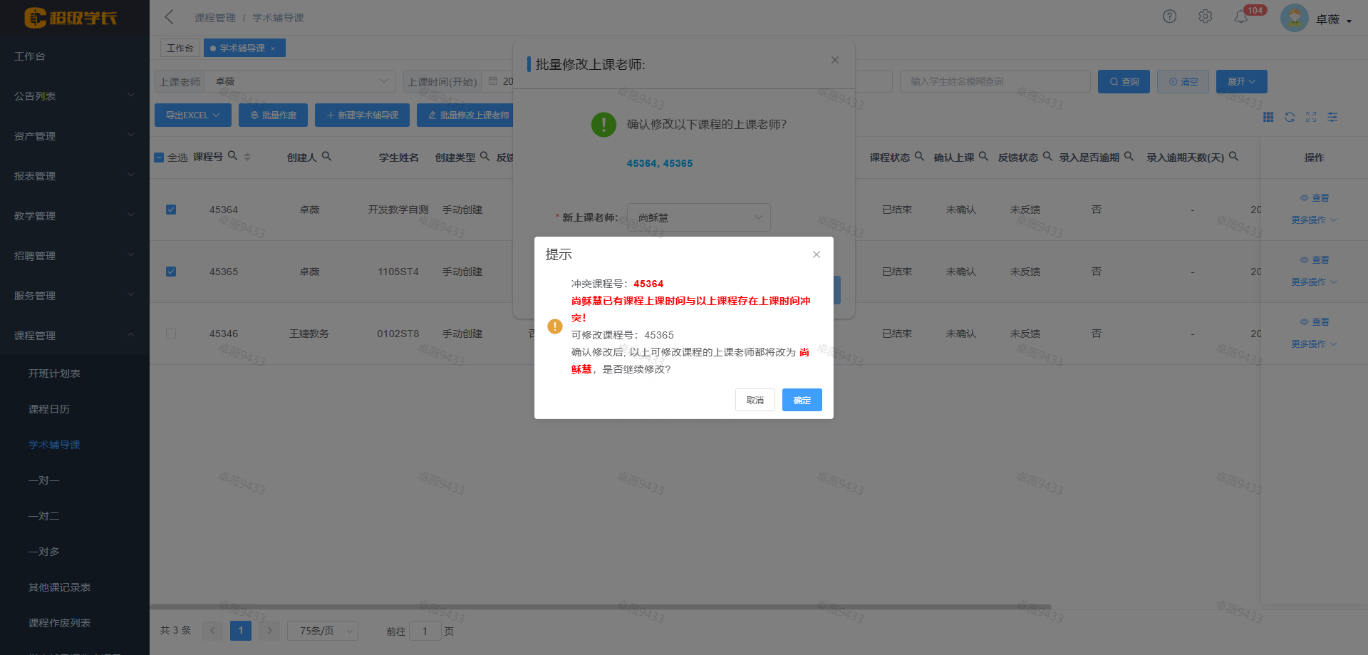
Task: Click 取消 to cancel the teacher change
Action: point(755,400)
